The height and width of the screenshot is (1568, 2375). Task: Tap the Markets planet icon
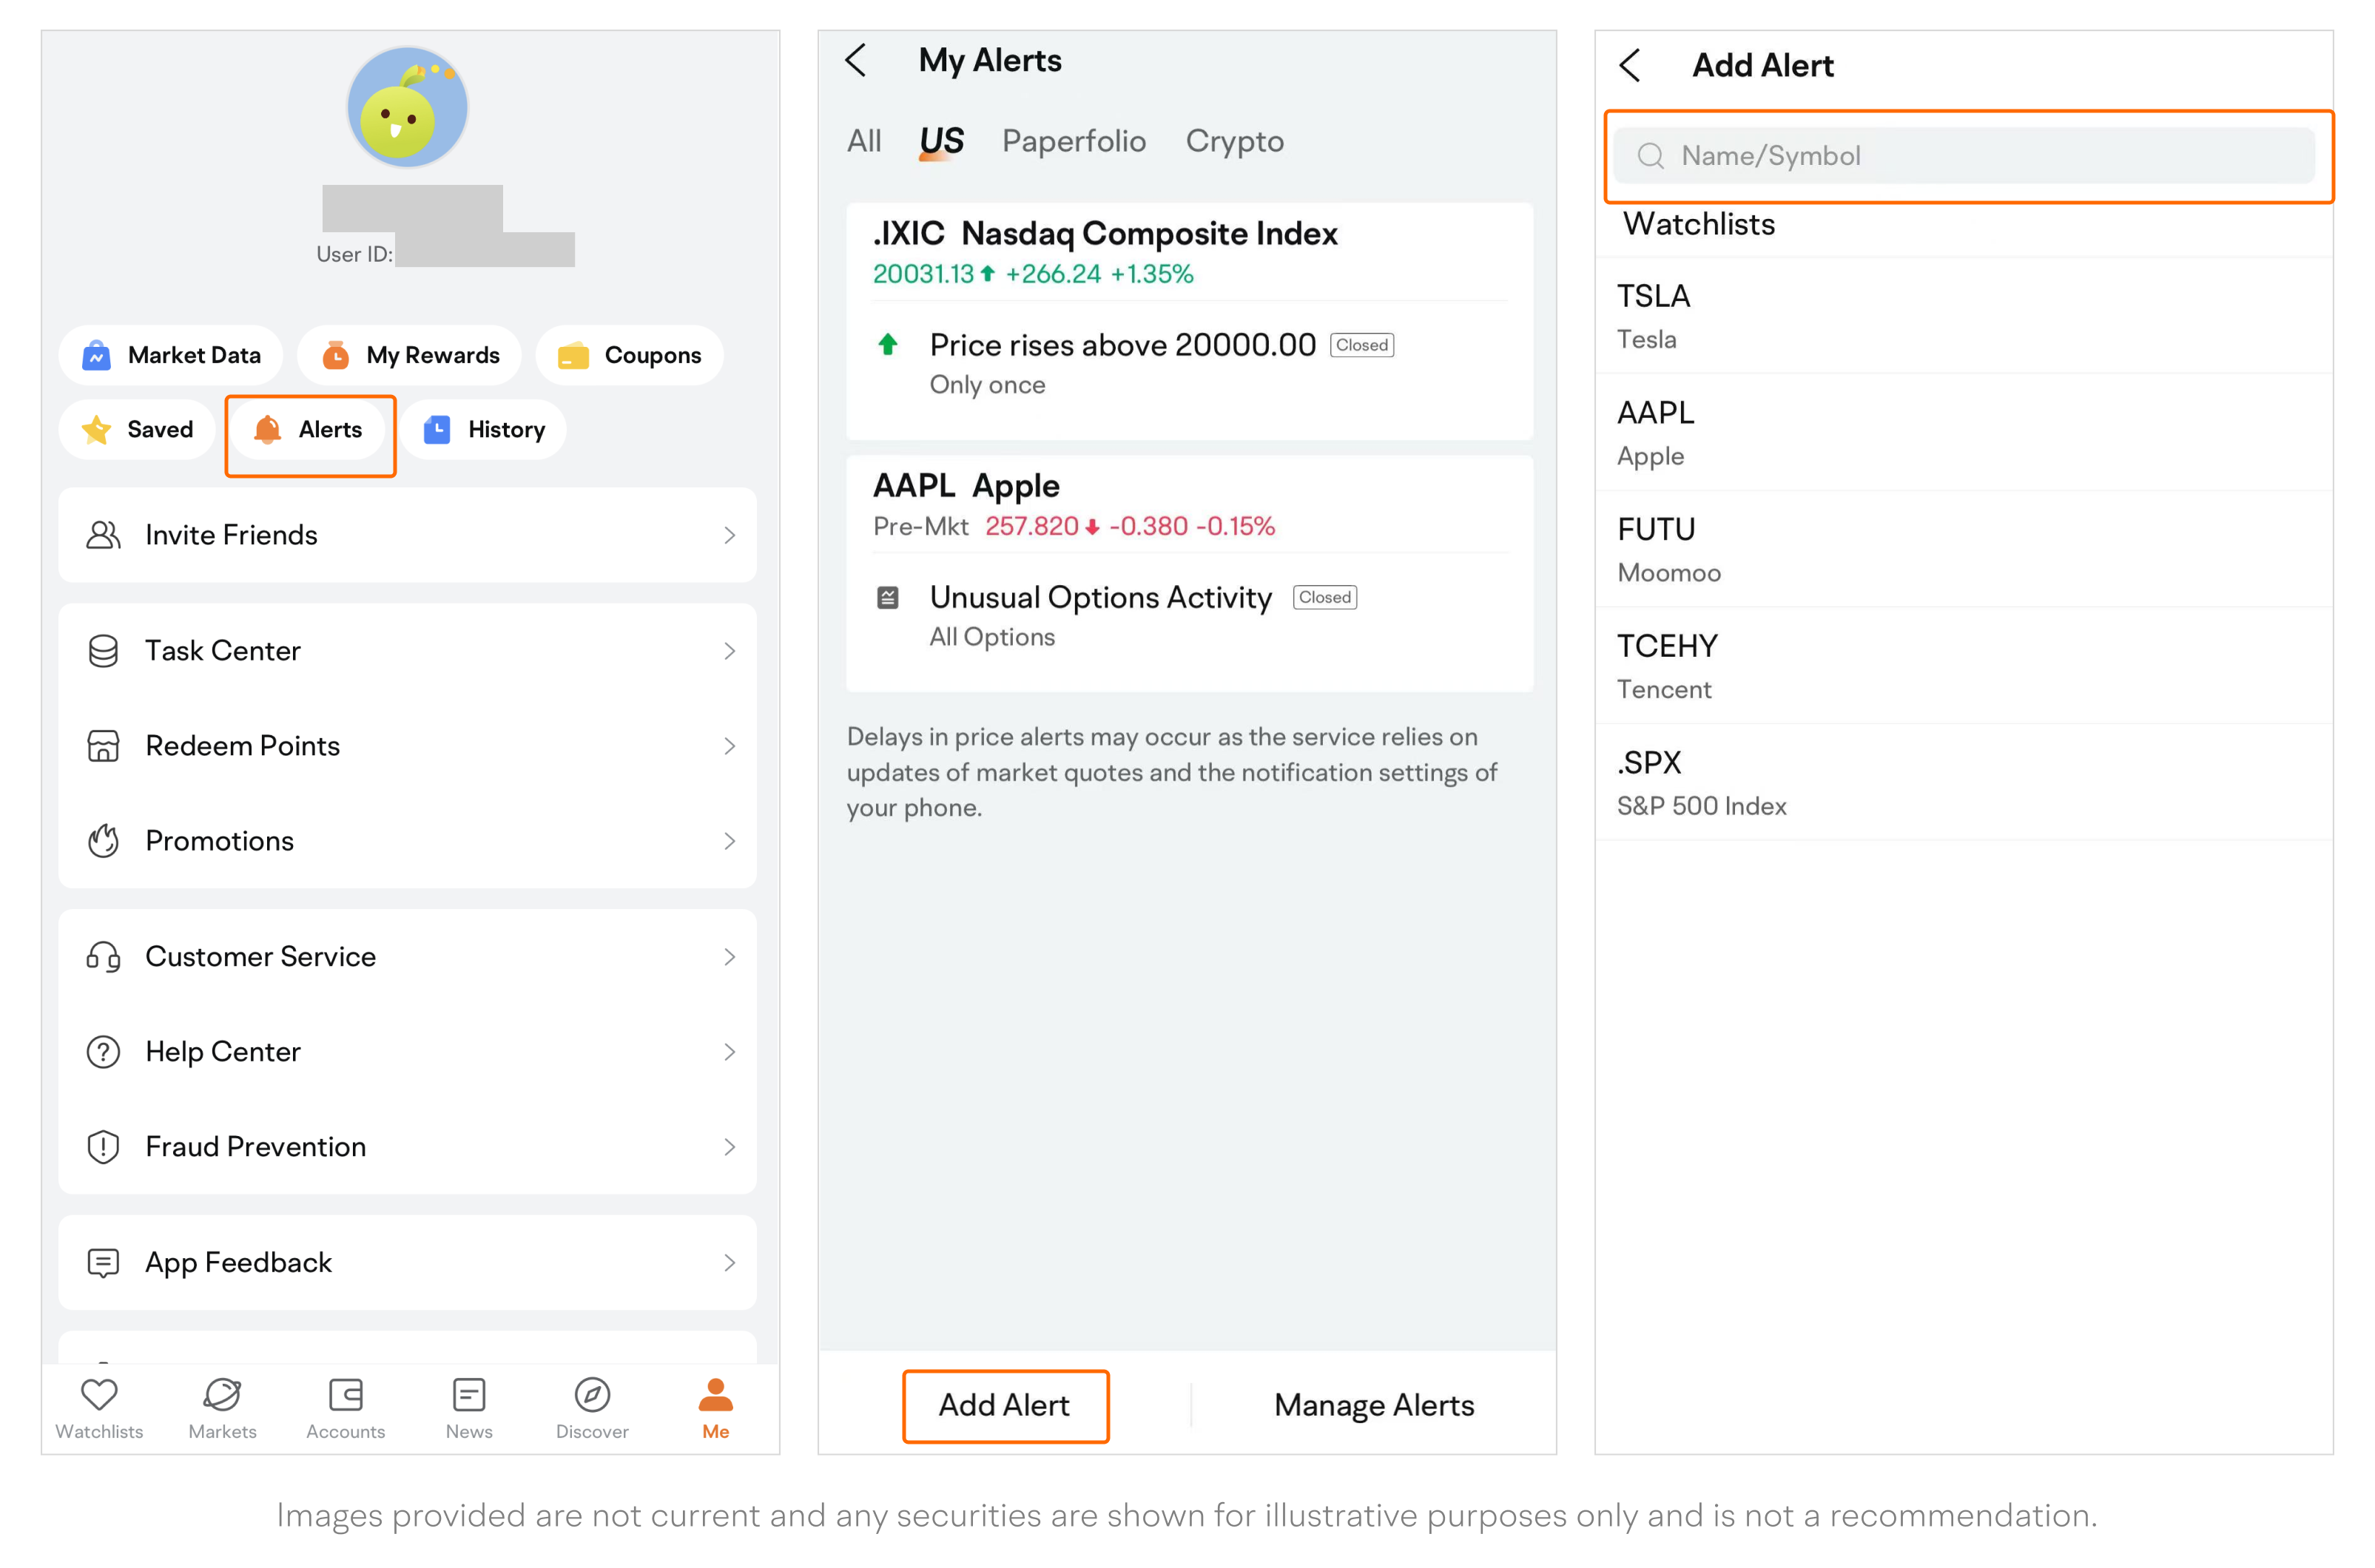pos(222,1395)
